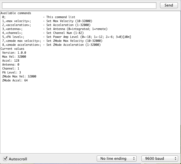Open the 9600 baud rate dropdown
The image size is (181, 164).
tap(160, 158)
